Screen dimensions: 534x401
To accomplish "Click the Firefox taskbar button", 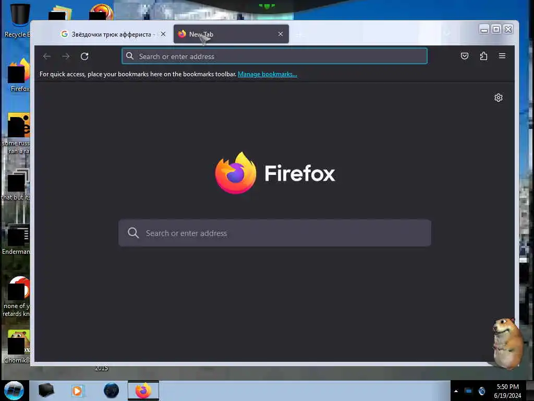I will point(143,391).
